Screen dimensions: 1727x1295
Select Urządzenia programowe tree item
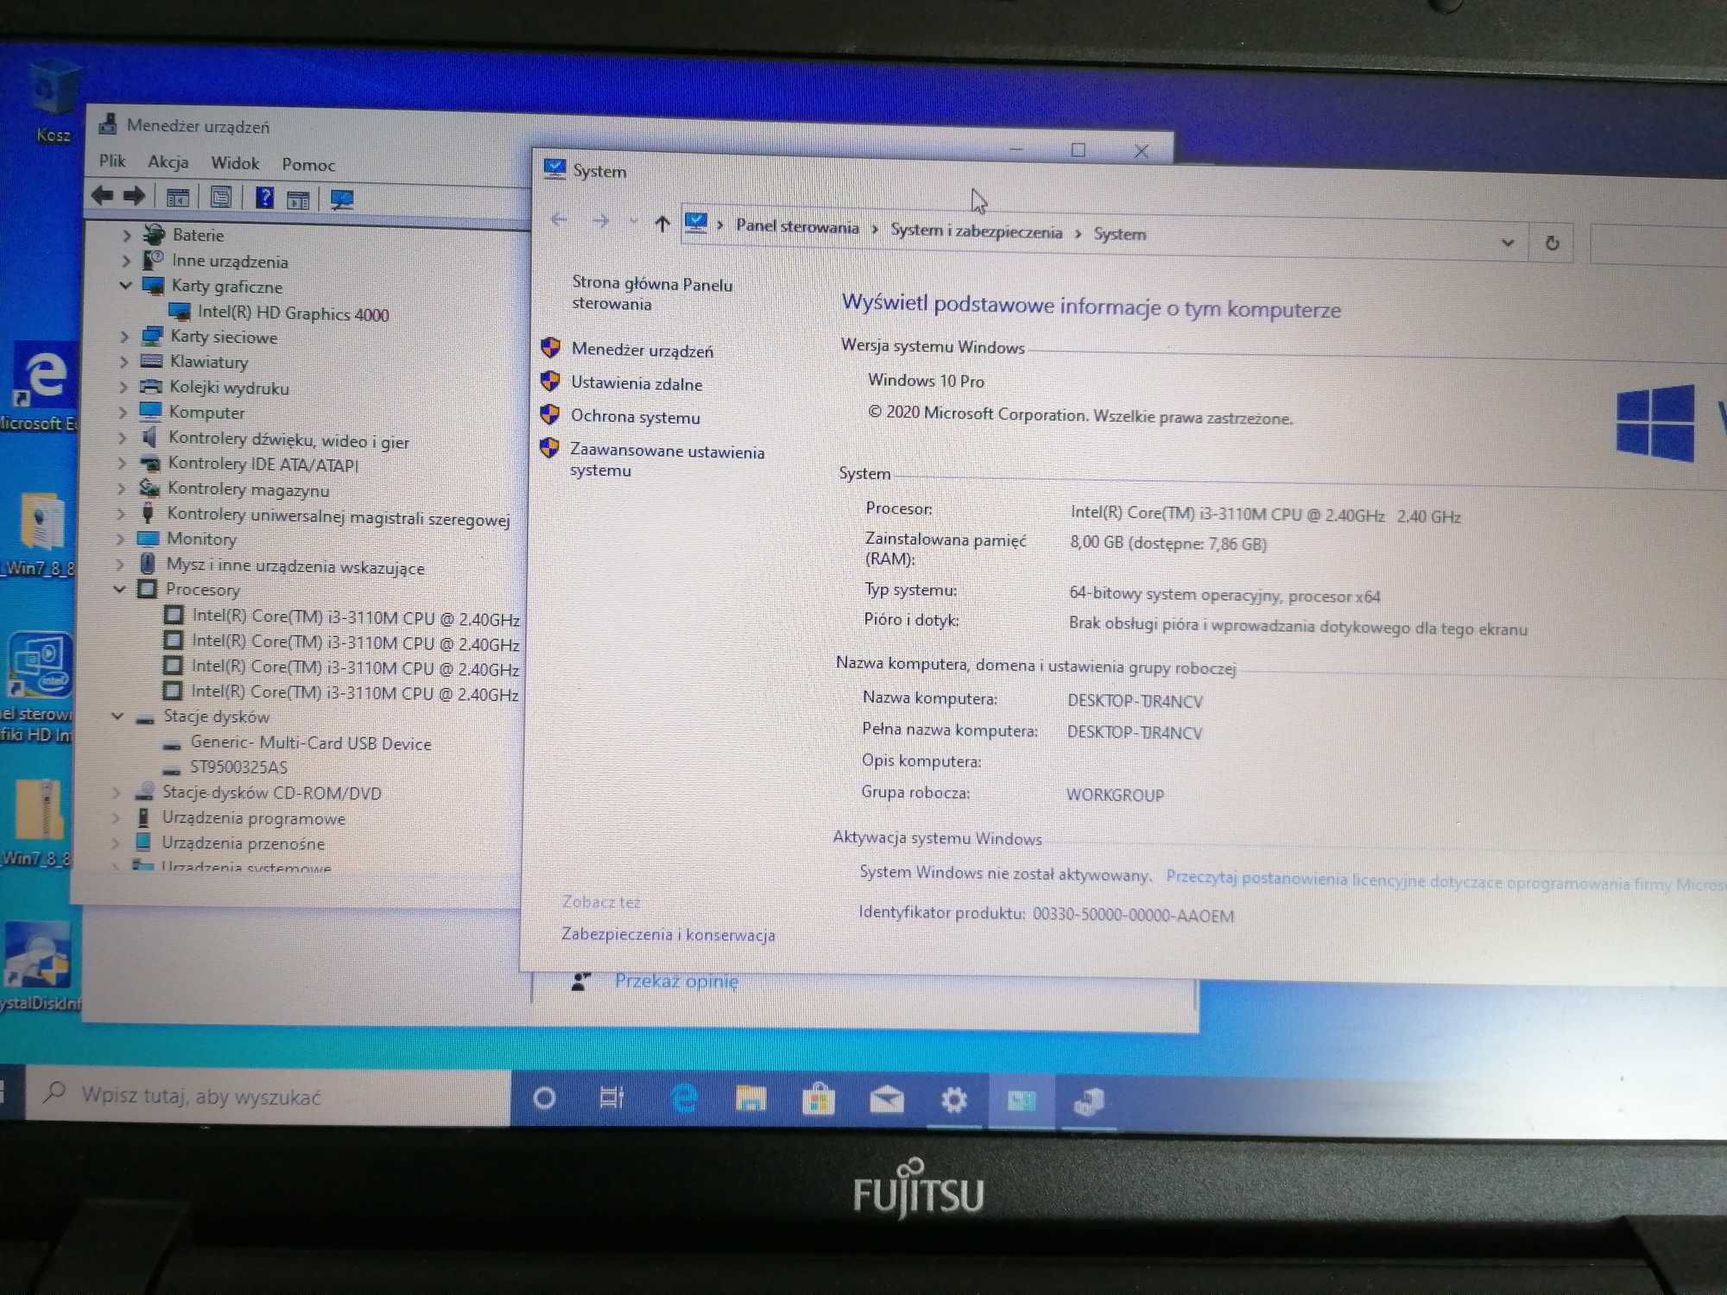(x=253, y=818)
